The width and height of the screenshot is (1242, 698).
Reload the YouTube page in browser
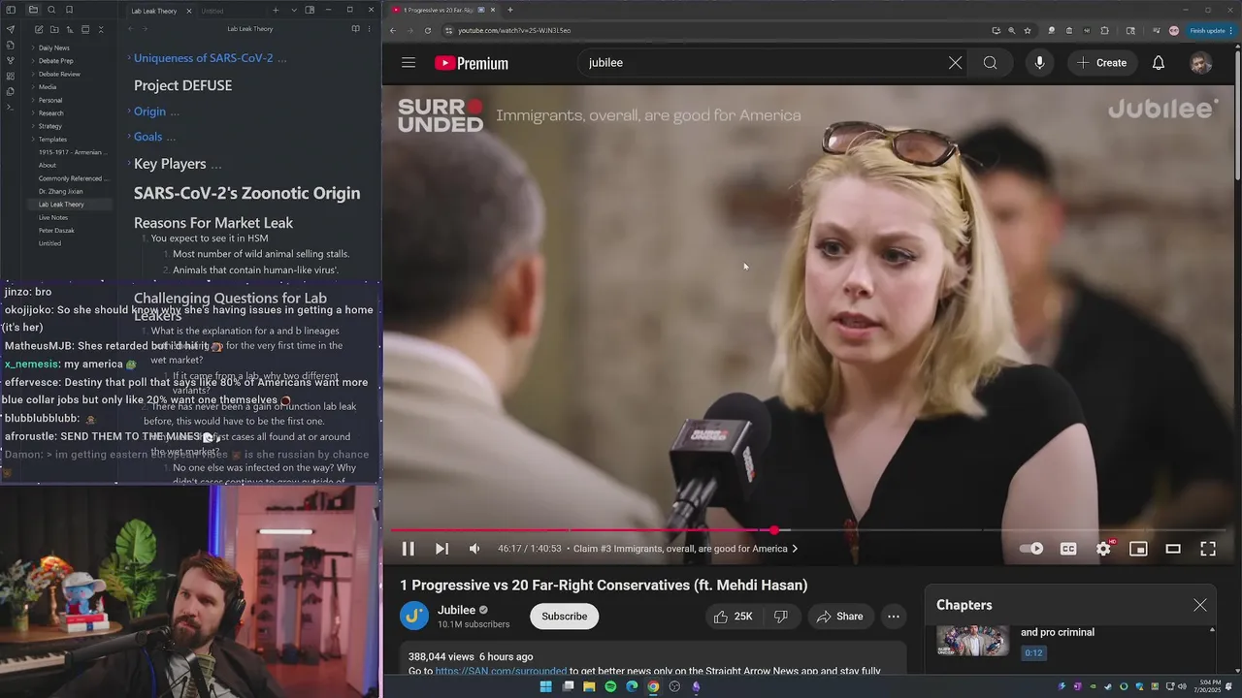[427, 30]
